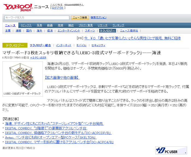Click the article headline about LUBIC-3段式マザーボードラック
The image size is (191, 157).
82,53
